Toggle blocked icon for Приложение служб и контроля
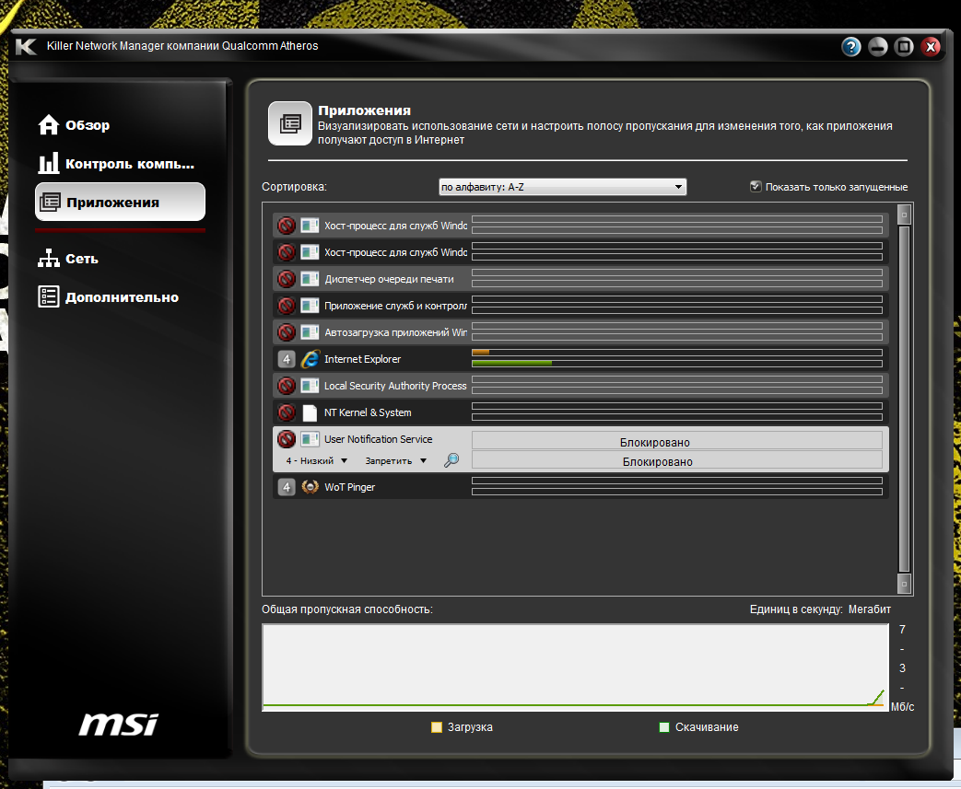Viewport: 961px width, 789px height. (287, 305)
